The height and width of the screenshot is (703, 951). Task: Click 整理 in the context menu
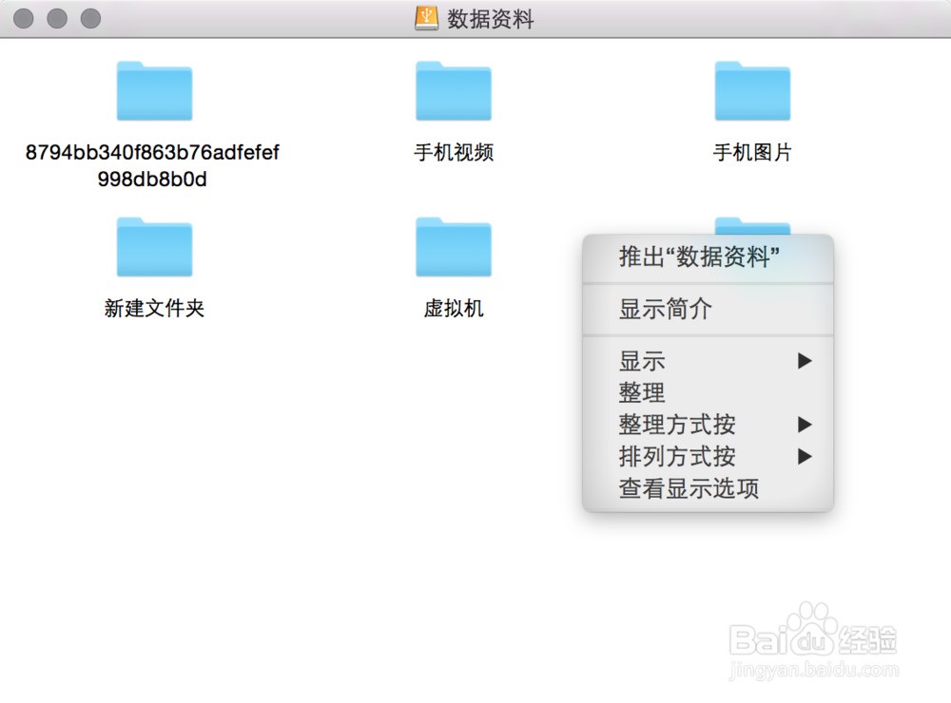[x=643, y=392]
